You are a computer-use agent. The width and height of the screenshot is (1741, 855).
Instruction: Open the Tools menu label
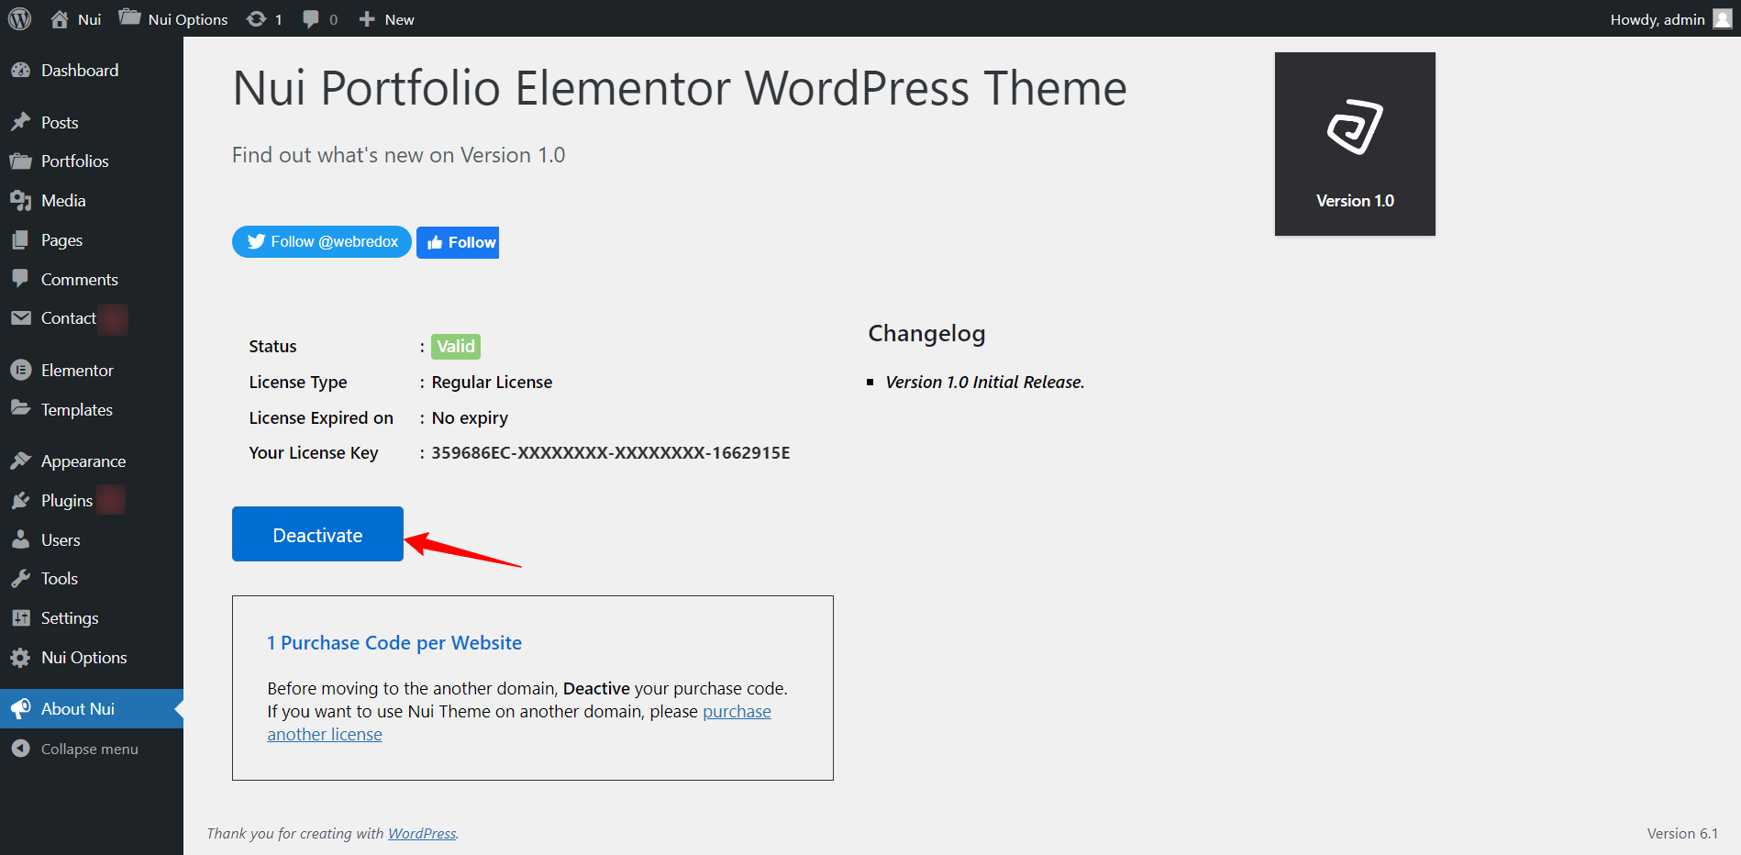pos(60,579)
